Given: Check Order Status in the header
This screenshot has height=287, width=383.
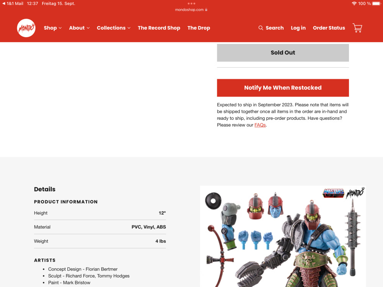Looking at the screenshot, I should (329, 28).
